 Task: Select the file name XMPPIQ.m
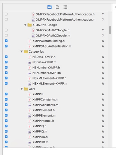40,131
